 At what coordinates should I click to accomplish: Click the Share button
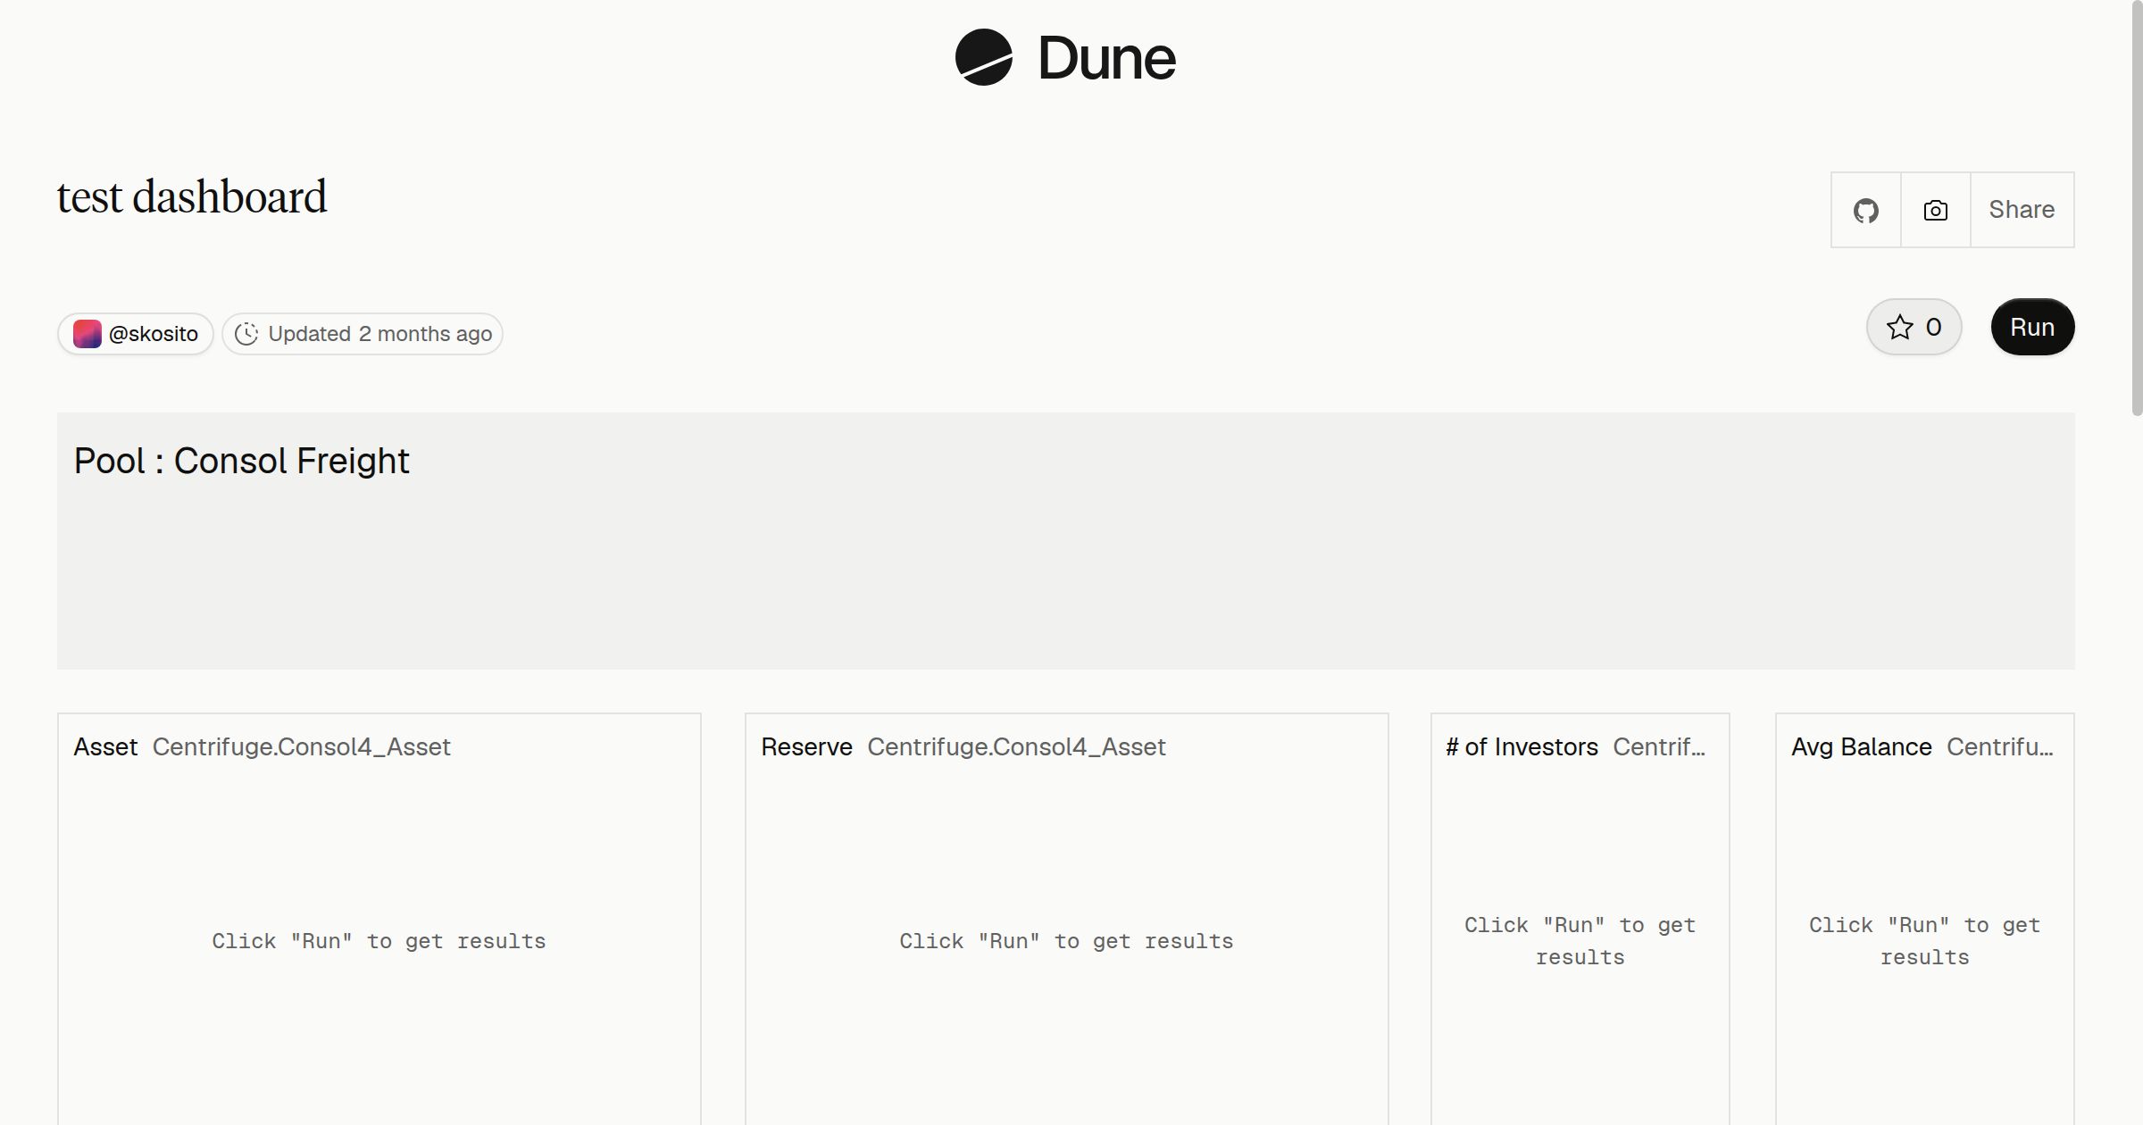[x=2022, y=210]
